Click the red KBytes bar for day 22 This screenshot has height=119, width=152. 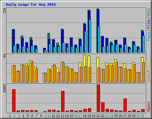tap(103, 107)
